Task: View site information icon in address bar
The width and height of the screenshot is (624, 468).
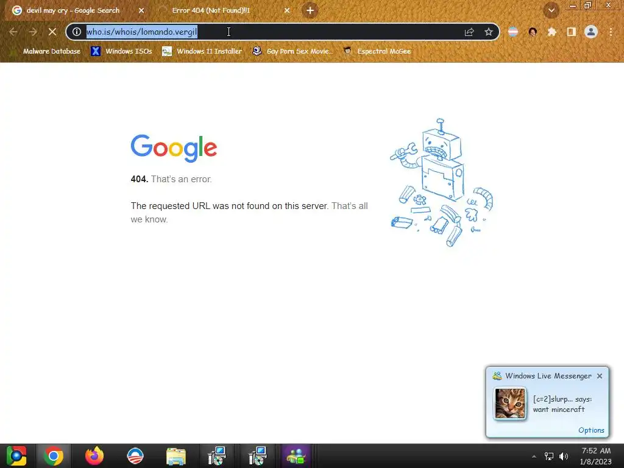Action: [x=77, y=32]
